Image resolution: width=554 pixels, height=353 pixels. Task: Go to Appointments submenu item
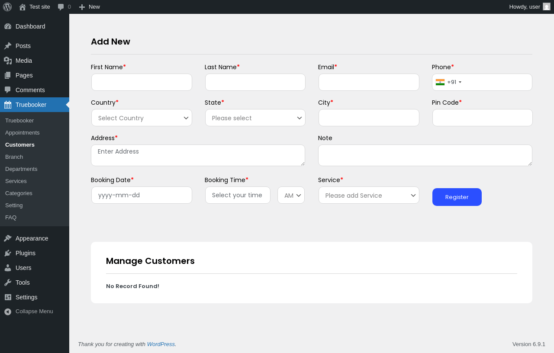tap(23, 132)
